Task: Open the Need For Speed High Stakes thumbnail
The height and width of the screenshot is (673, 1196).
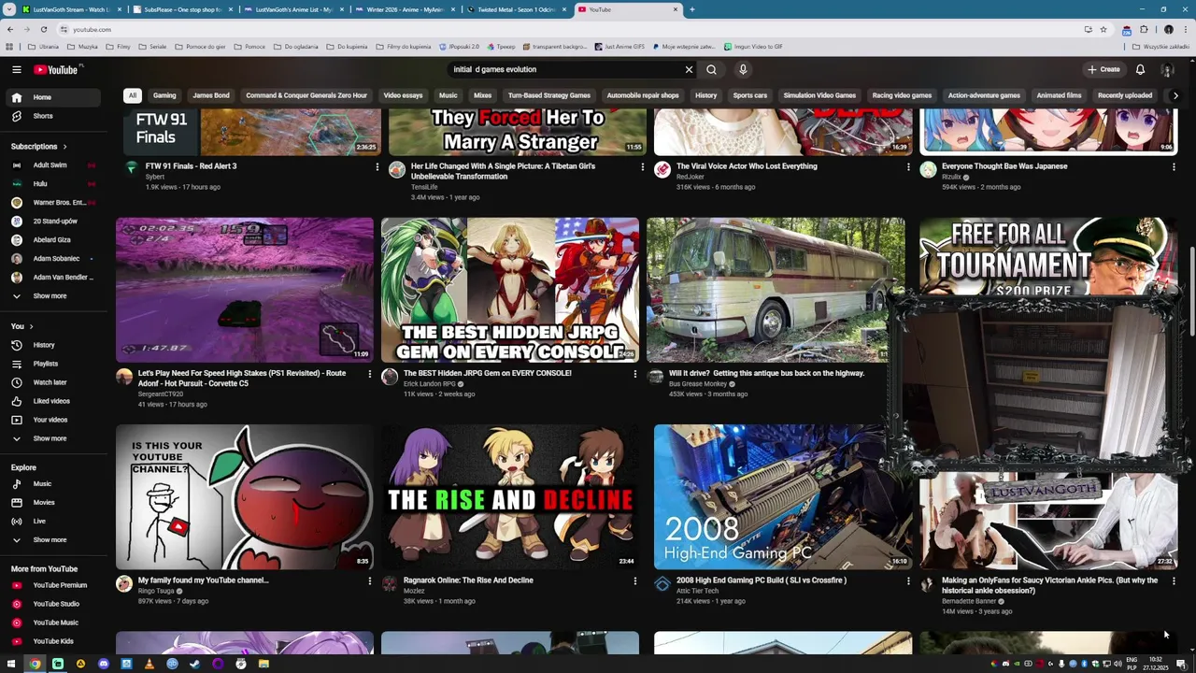Action: (x=245, y=290)
